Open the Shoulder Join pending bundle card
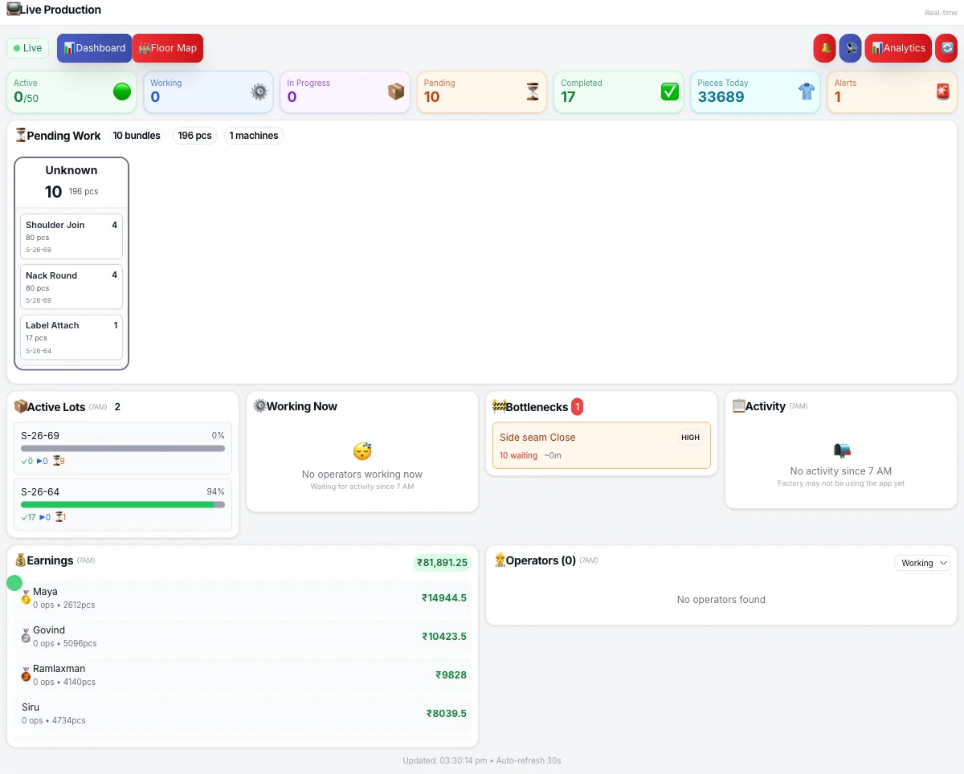Viewport: 964px width, 774px height. coord(71,236)
